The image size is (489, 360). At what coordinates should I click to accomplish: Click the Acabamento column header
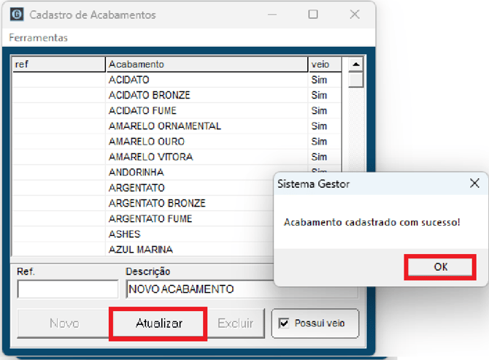tap(206, 64)
